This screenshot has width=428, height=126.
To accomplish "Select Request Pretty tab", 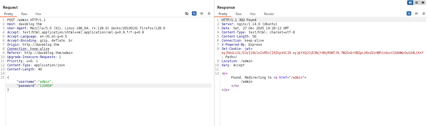I will (9, 14).
